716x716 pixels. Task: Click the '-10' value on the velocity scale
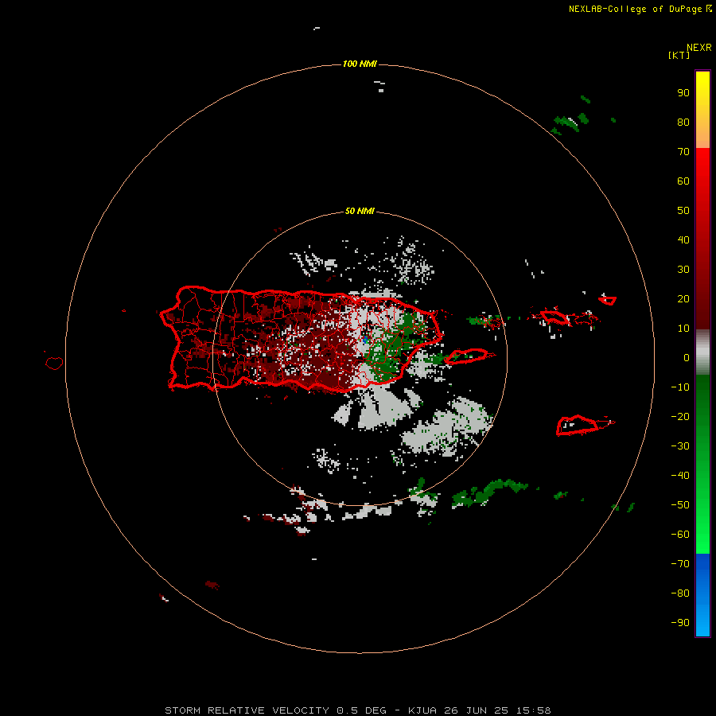click(680, 387)
